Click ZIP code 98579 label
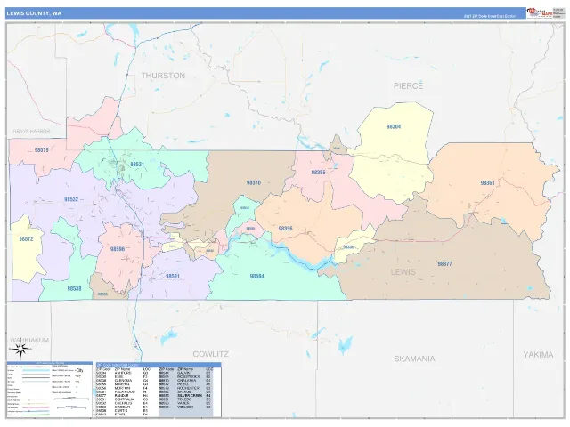This screenshot has height=427, width=570. point(42,150)
